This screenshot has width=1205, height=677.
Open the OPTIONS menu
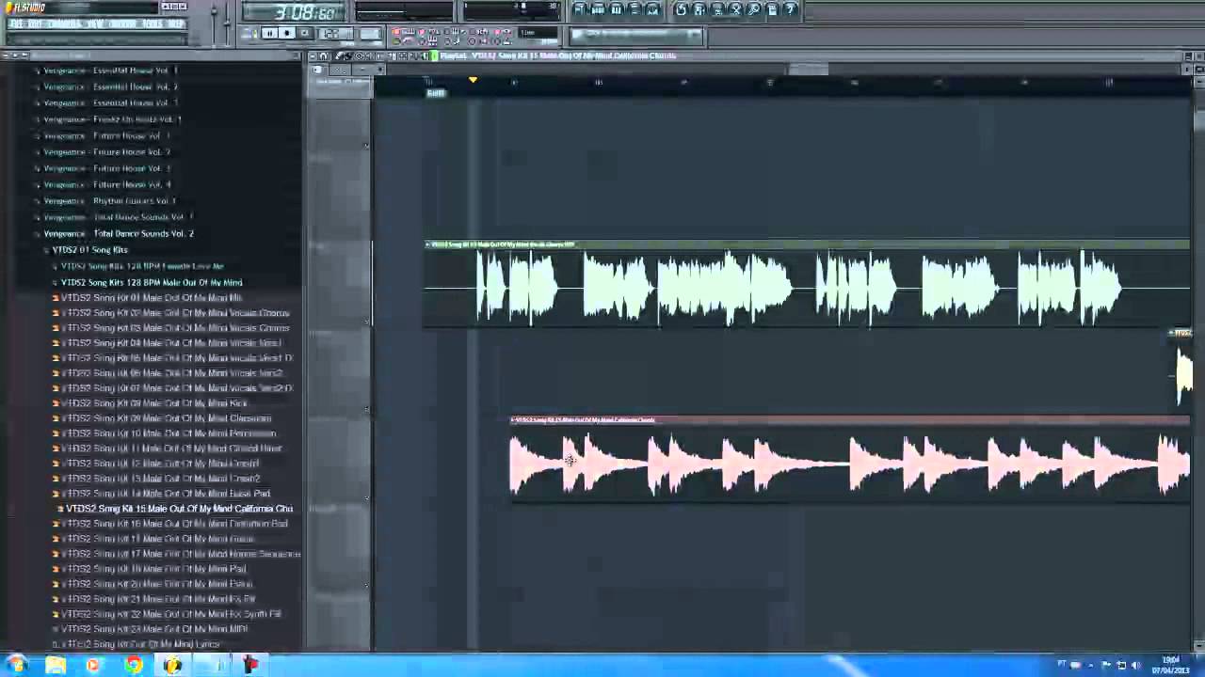122,24
